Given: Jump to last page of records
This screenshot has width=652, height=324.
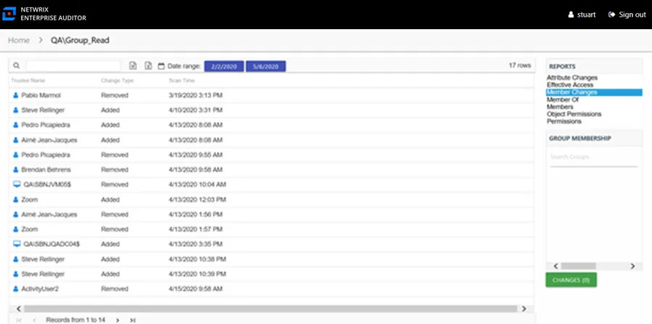Looking at the screenshot, I should point(133,320).
